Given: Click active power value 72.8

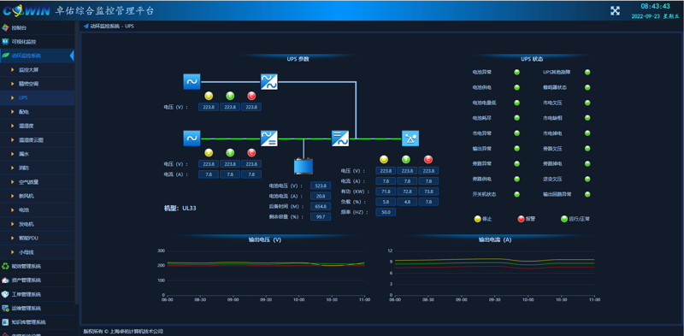Looking at the screenshot, I should [x=407, y=192].
